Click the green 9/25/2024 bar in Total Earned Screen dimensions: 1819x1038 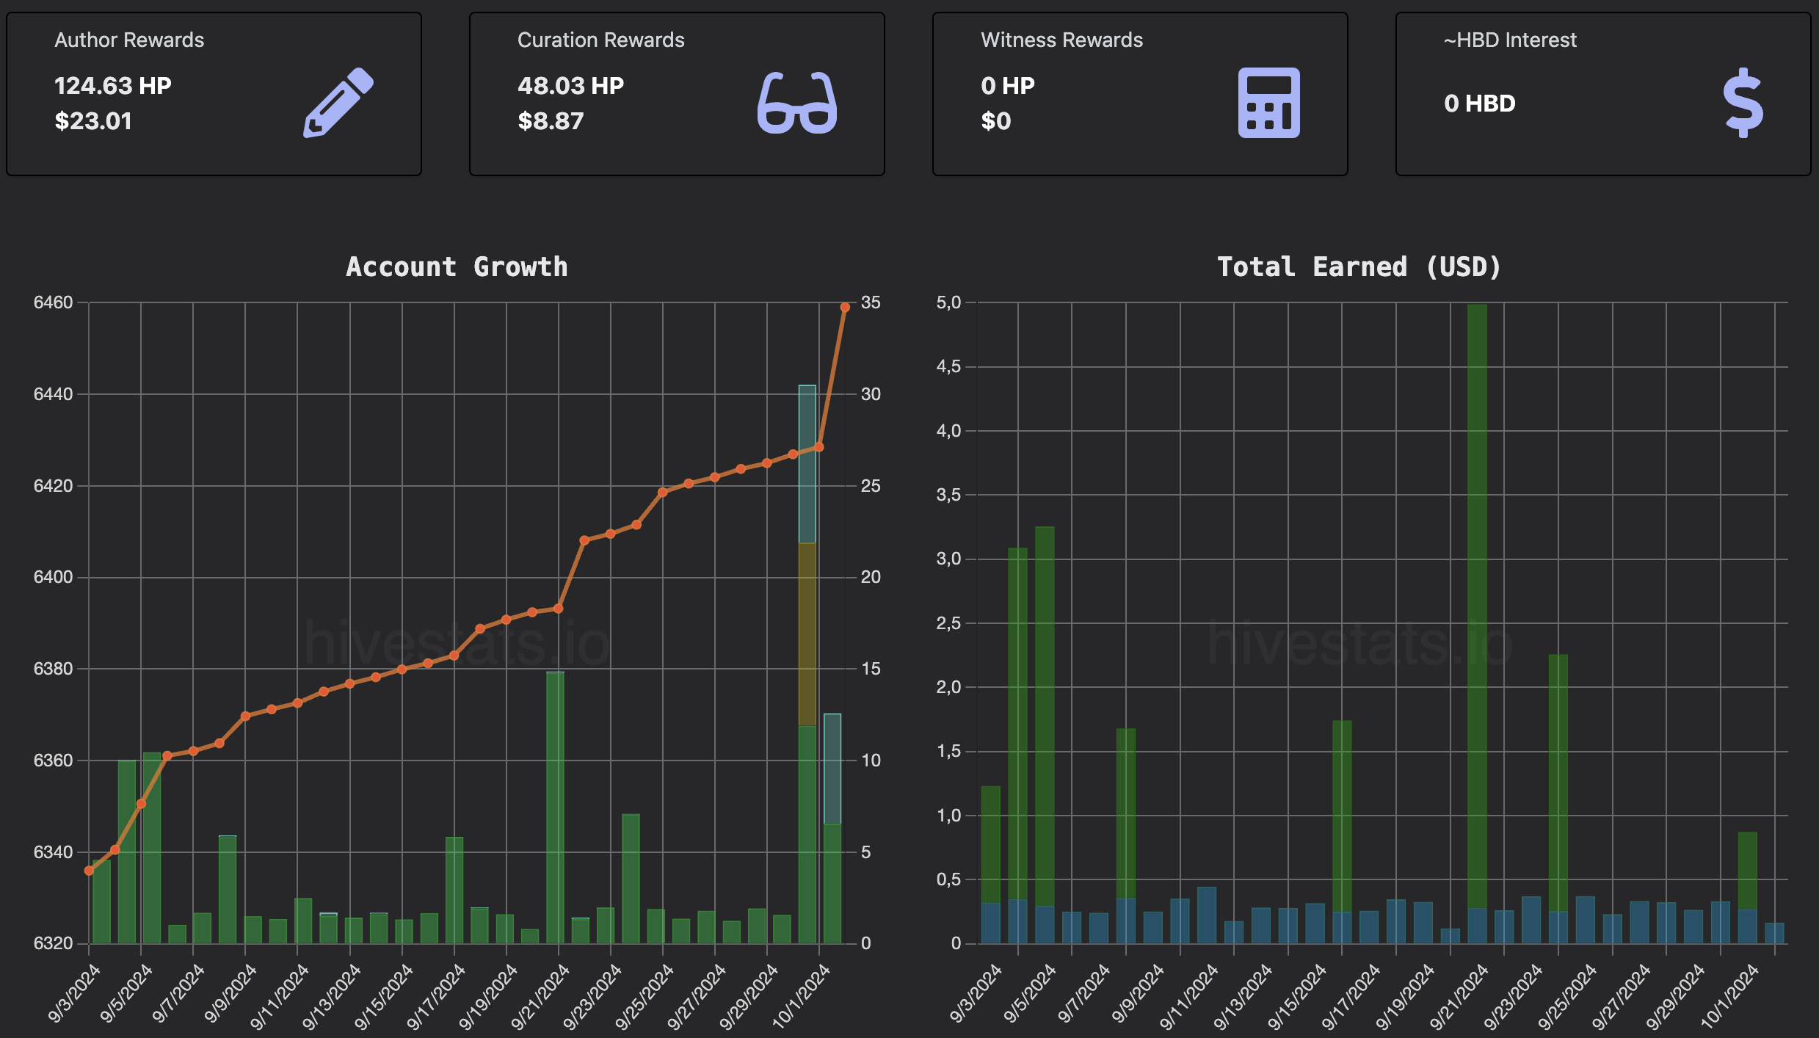pos(1558,783)
